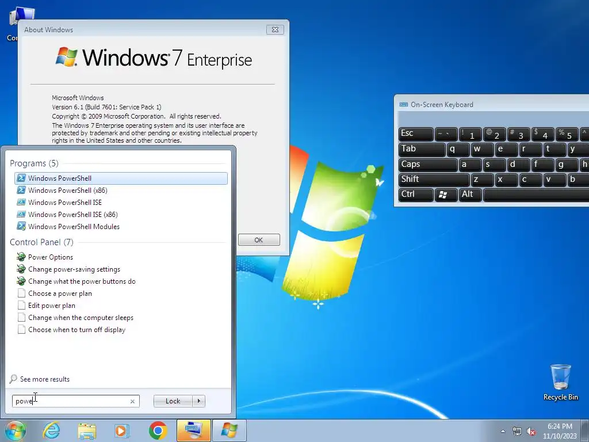Toggle Ctrl key on On-Screen Keyboard
The width and height of the screenshot is (589, 442).
point(416,195)
